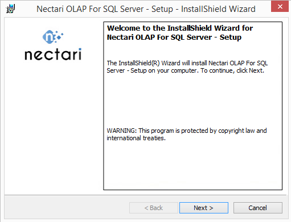Click the window title 'Nectari OLAP For SQL Server - Setup - InstallShield Wizard'

click(146, 9)
